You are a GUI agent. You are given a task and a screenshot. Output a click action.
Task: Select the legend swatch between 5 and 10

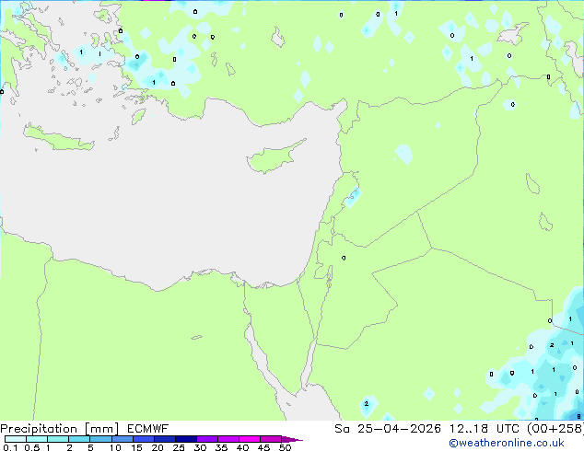click(x=100, y=439)
